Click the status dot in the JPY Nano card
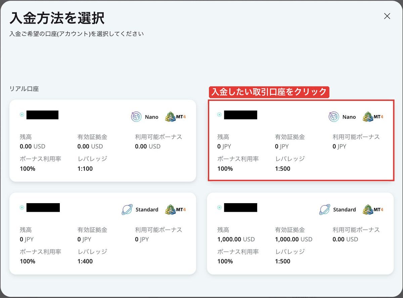403x298 pixels. (220, 115)
